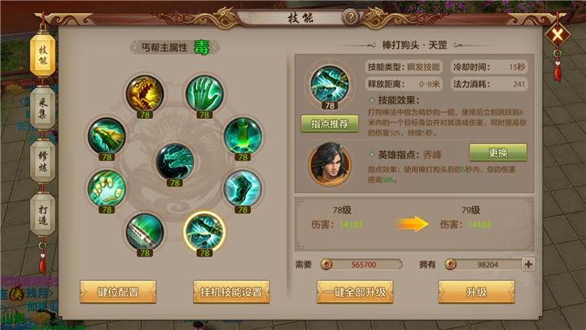
Task: Select the central dragon skill icon
Action: (174, 161)
